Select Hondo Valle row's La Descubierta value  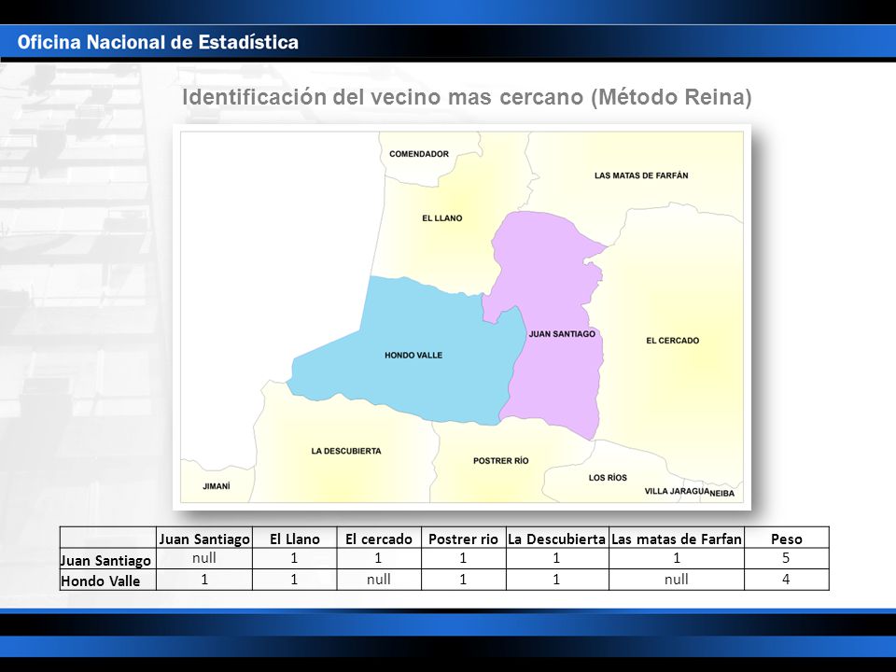click(x=556, y=580)
